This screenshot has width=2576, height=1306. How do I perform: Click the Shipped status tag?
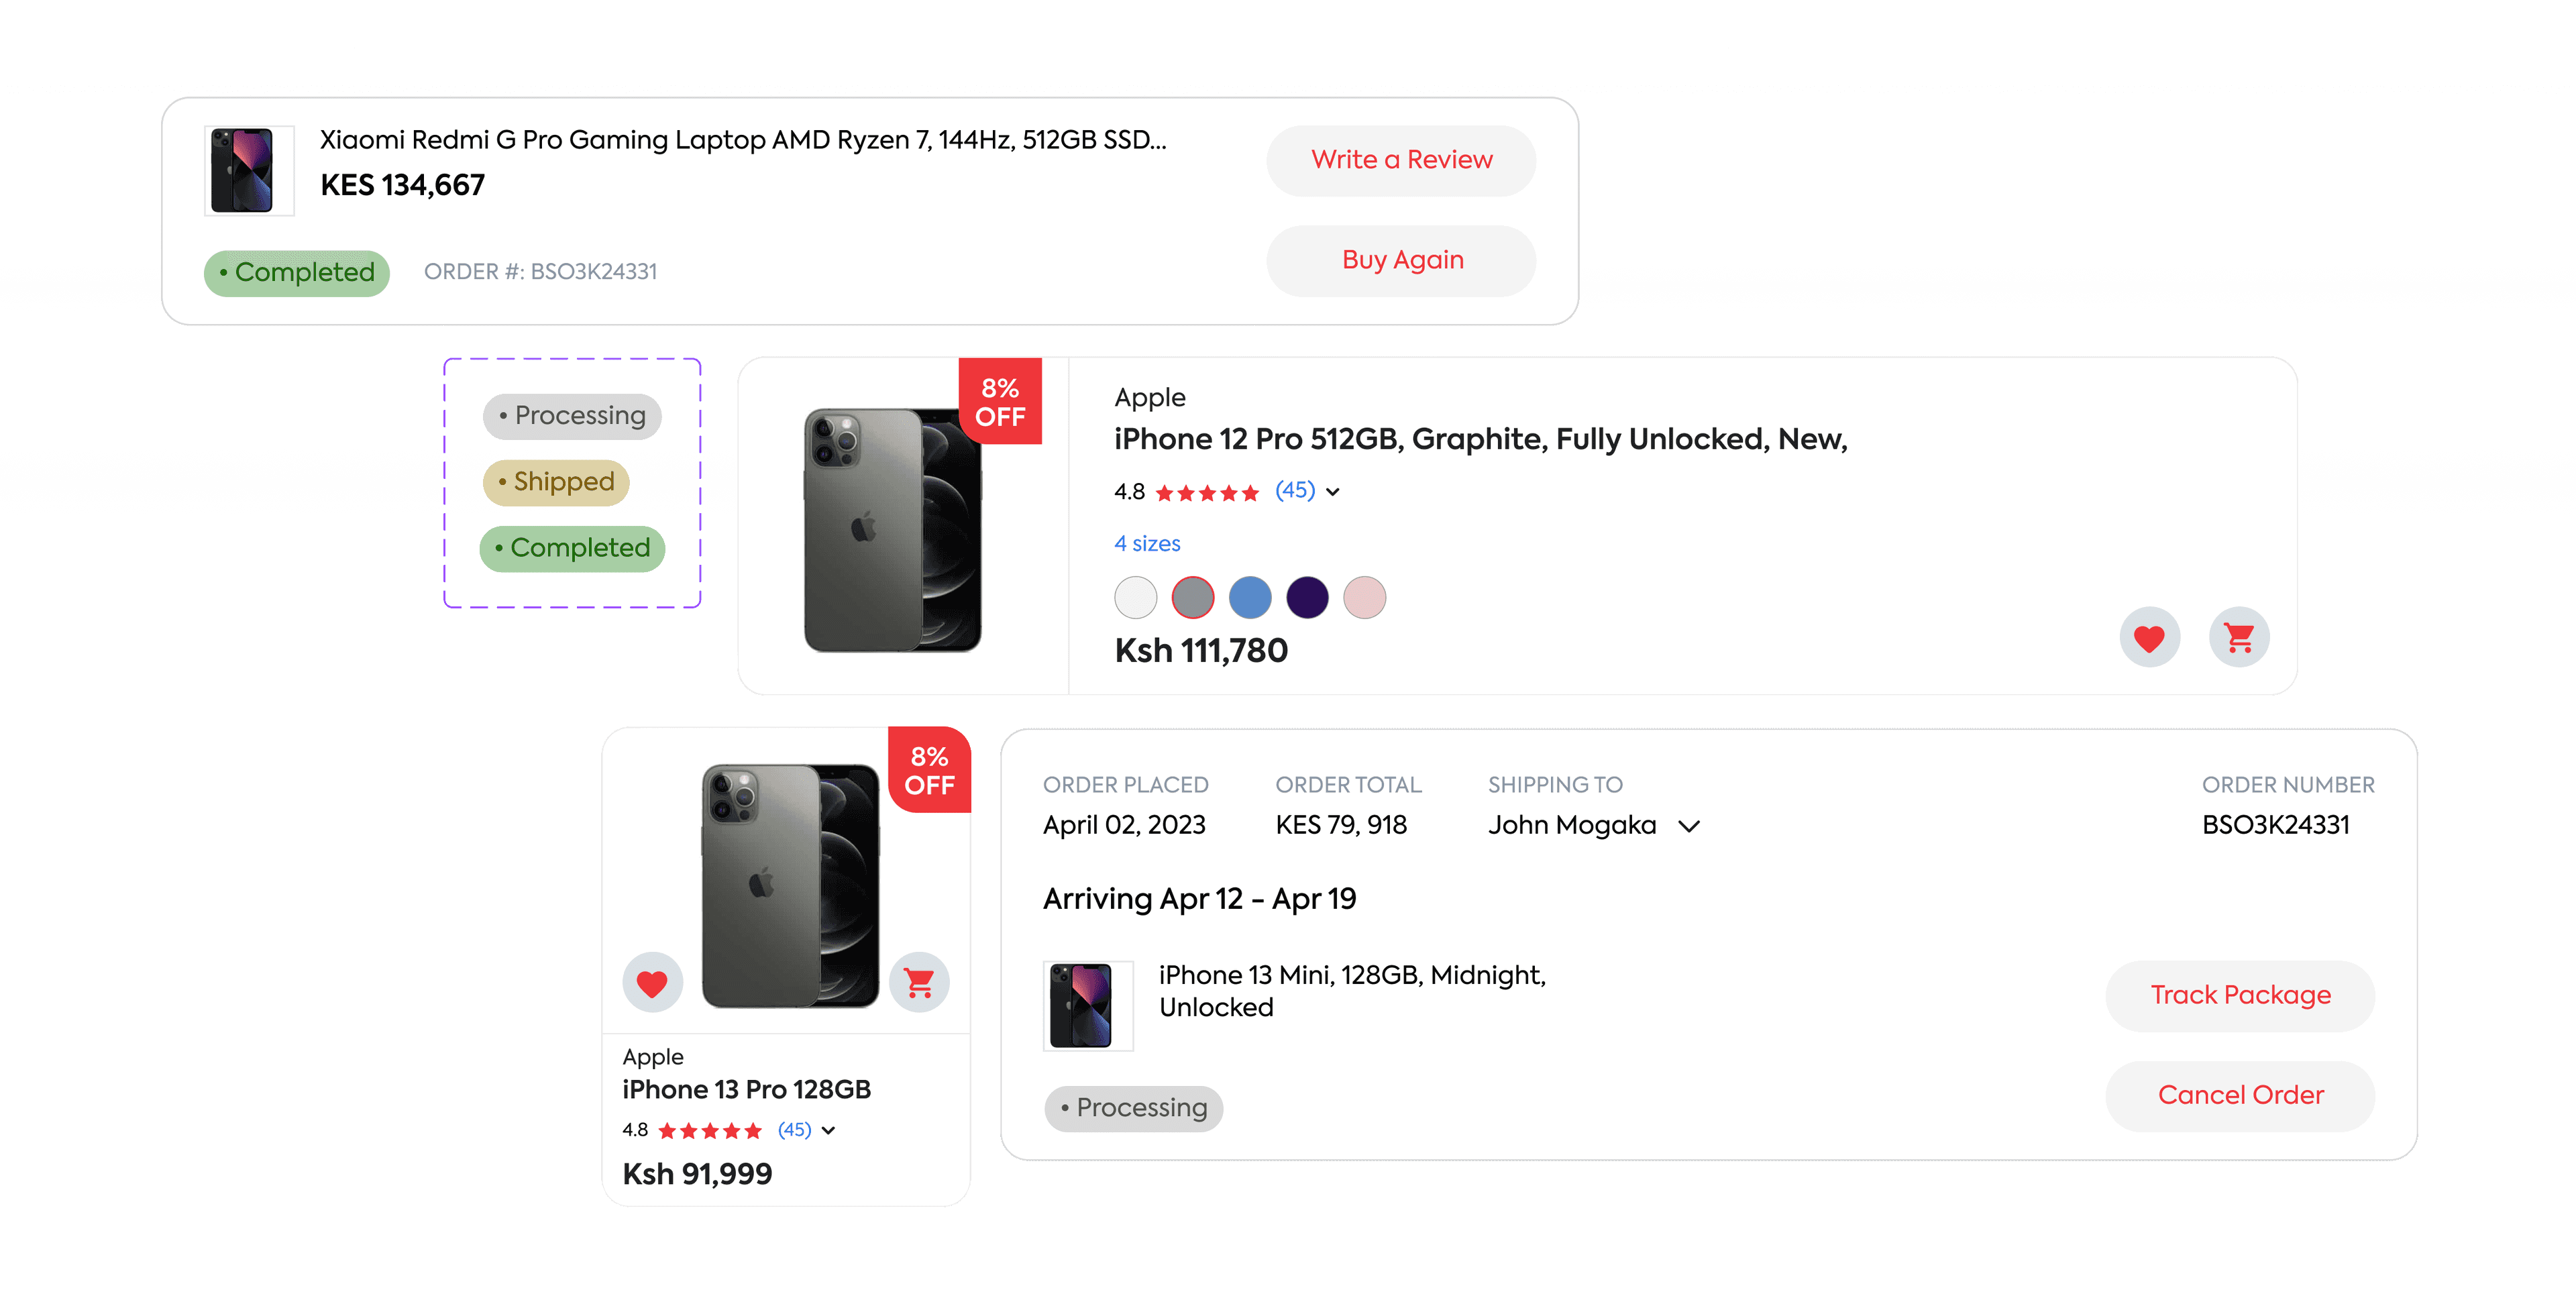pyautogui.click(x=556, y=482)
